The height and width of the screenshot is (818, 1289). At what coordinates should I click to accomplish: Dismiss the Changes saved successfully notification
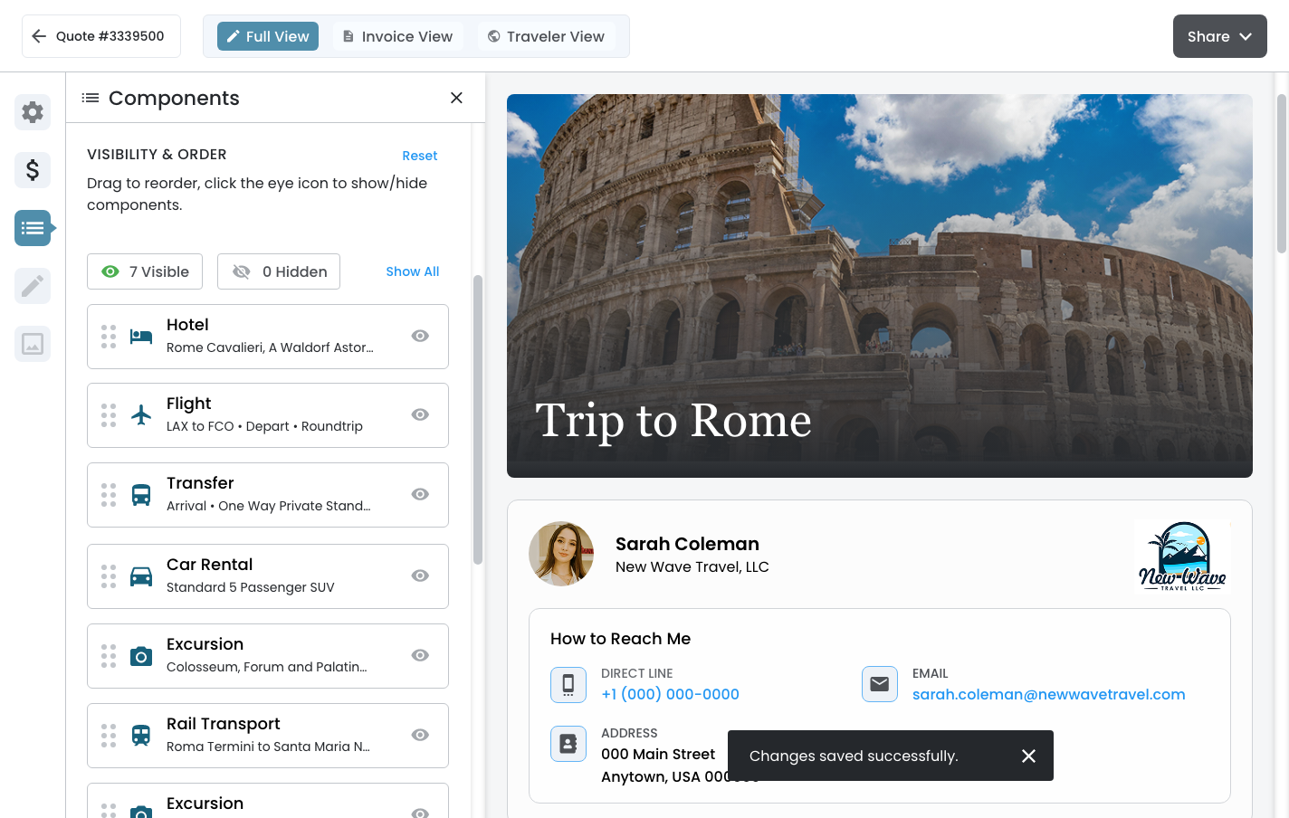pyautogui.click(x=1028, y=756)
